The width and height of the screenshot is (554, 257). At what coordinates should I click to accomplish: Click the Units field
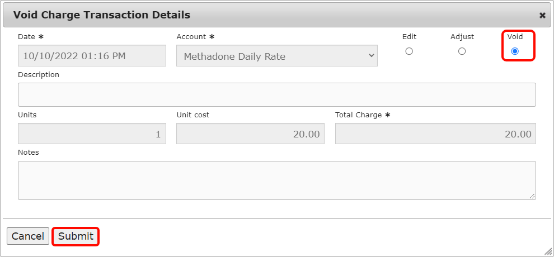click(92, 134)
